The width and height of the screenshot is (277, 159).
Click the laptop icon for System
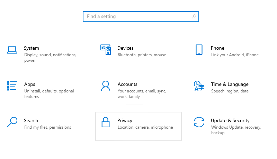pyautogui.click(x=12, y=50)
